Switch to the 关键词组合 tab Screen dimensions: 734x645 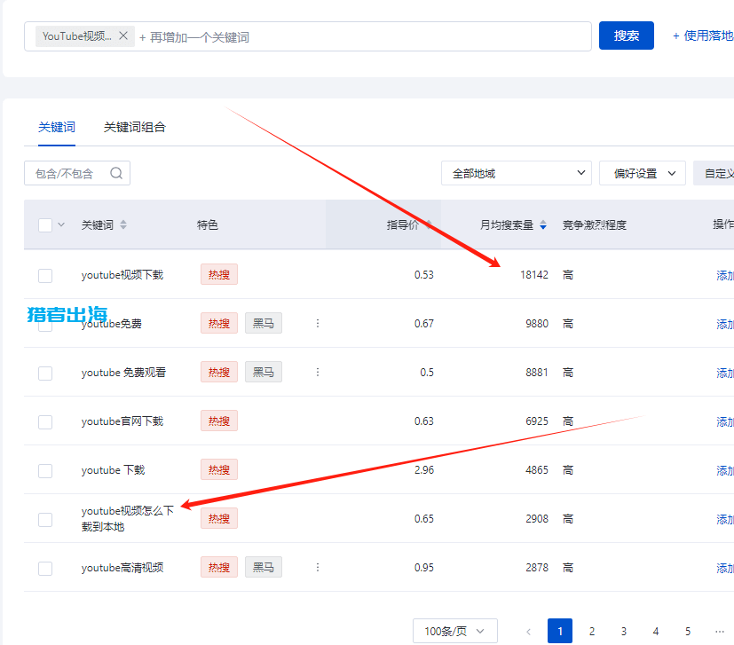[134, 128]
